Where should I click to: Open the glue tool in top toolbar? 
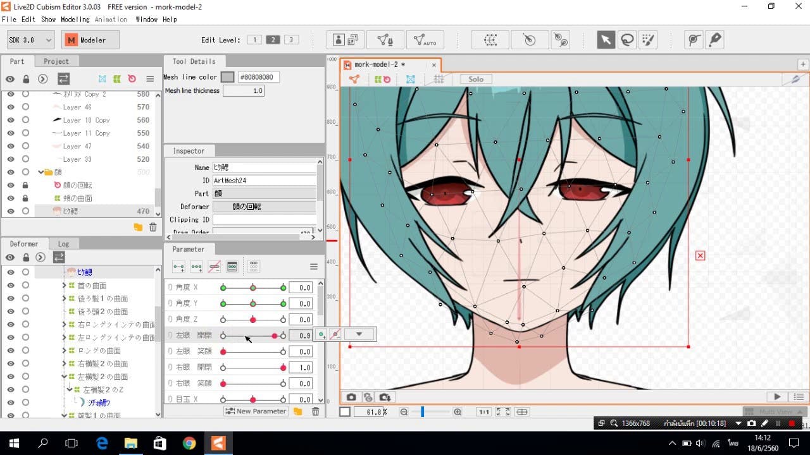click(561, 40)
